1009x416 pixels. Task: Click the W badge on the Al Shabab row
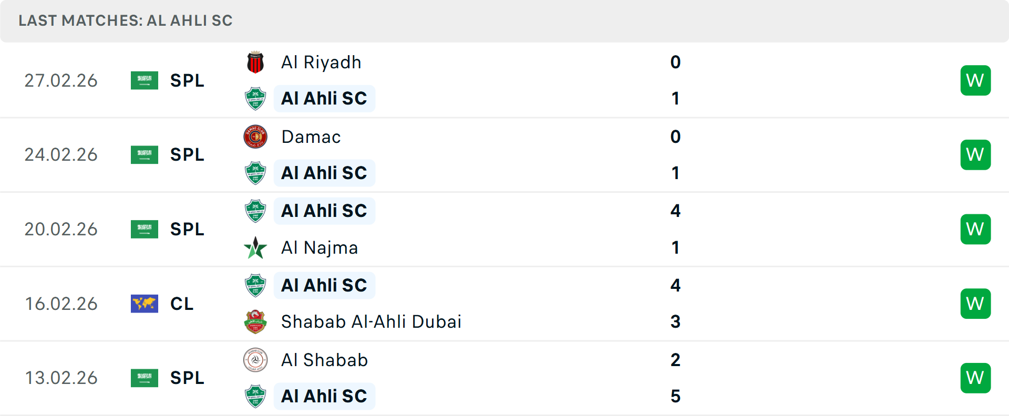click(975, 378)
